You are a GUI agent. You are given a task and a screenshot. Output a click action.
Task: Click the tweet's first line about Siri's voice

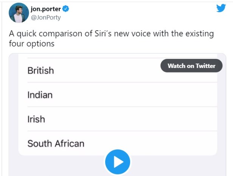[111, 34]
